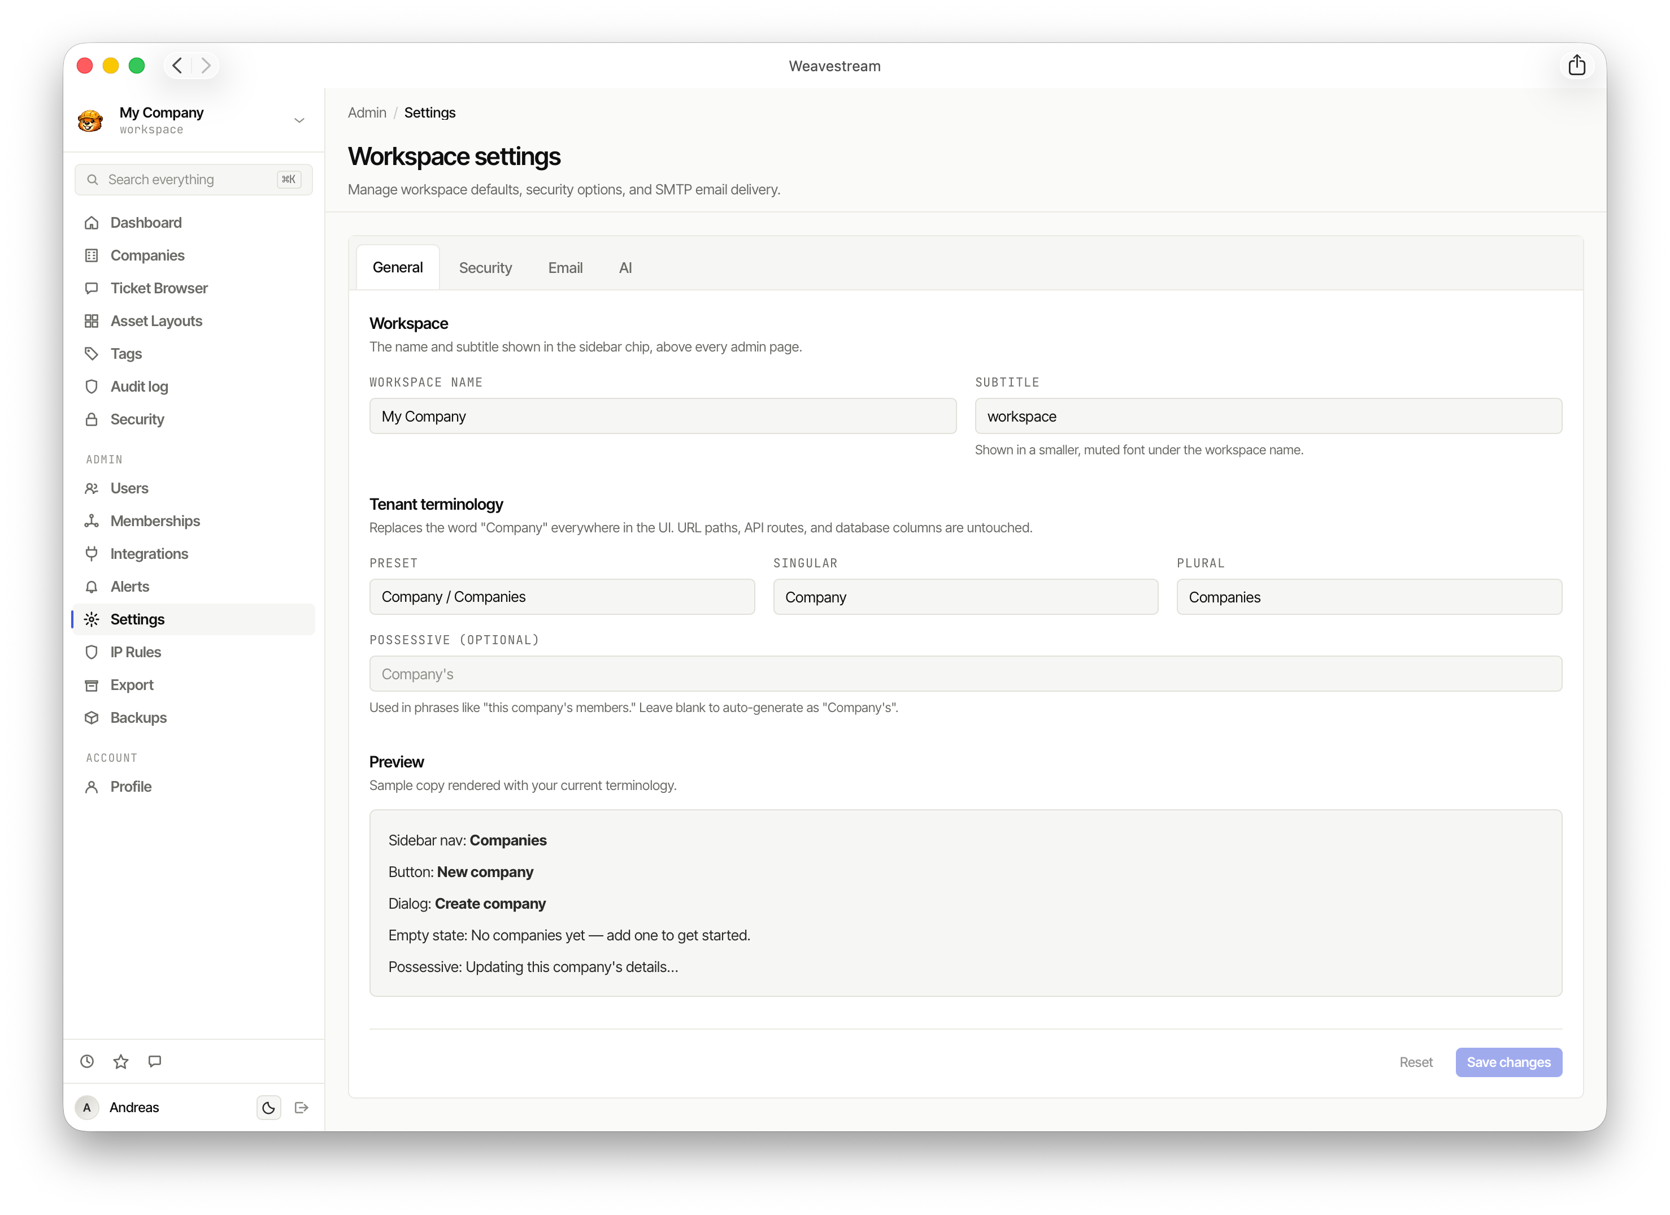
Task: Click the Audit log shield icon
Action: click(92, 387)
